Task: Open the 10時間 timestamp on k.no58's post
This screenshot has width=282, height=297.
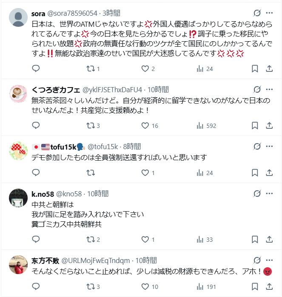Action: coord(98,194)
